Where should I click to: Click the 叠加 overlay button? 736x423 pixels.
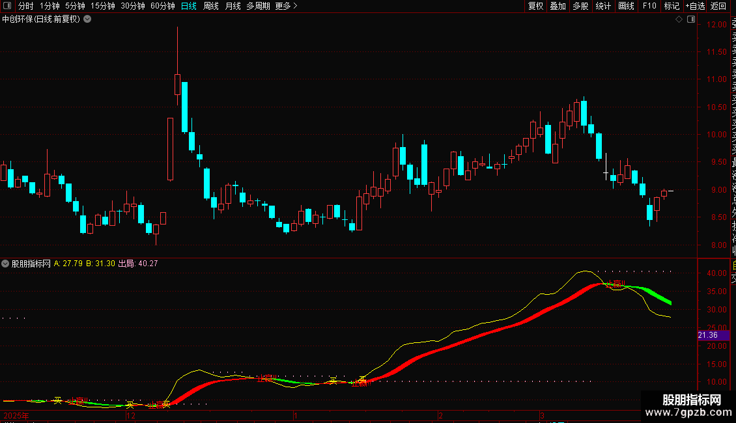[558, 6]
